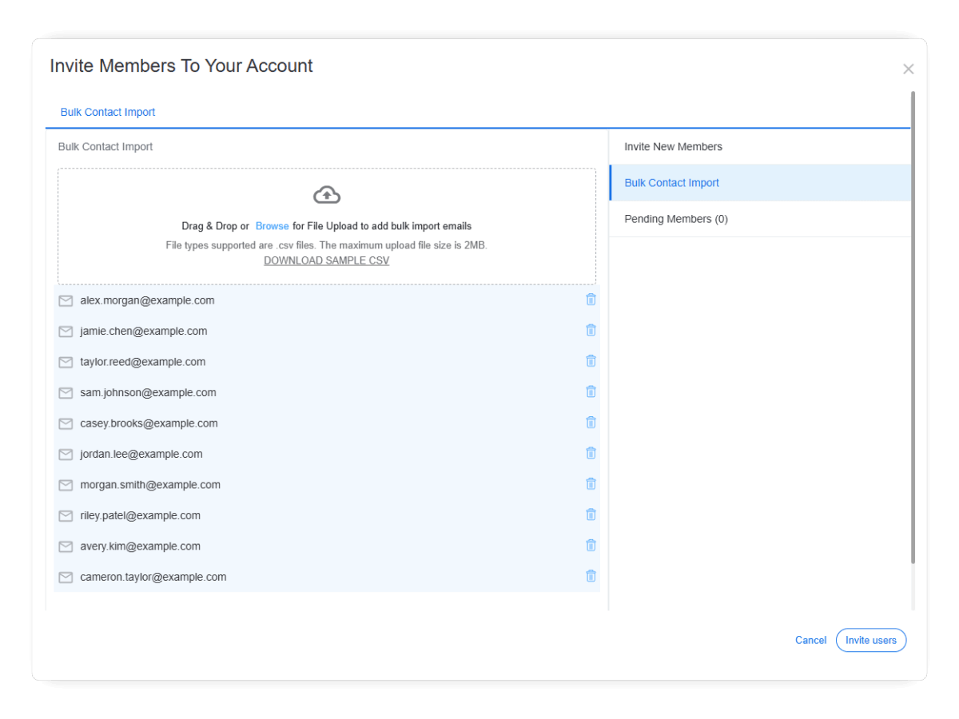Screen dimensions: 959x719
Task: Click the casey.brooks@example.com email text
Action: tap(149, 423)
